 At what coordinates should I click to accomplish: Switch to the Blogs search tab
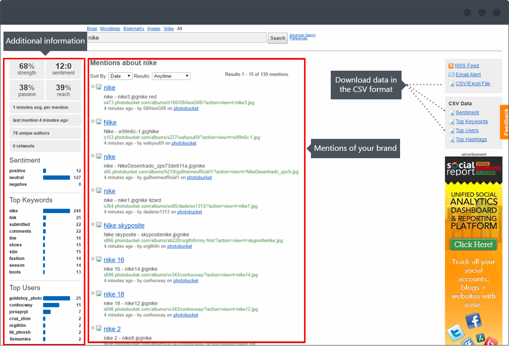pos(92,29)
